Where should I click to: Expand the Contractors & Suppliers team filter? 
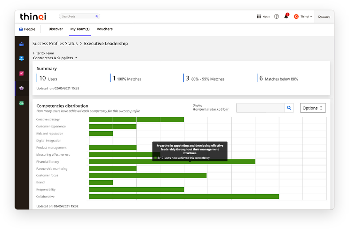click(x=55, y=58)
